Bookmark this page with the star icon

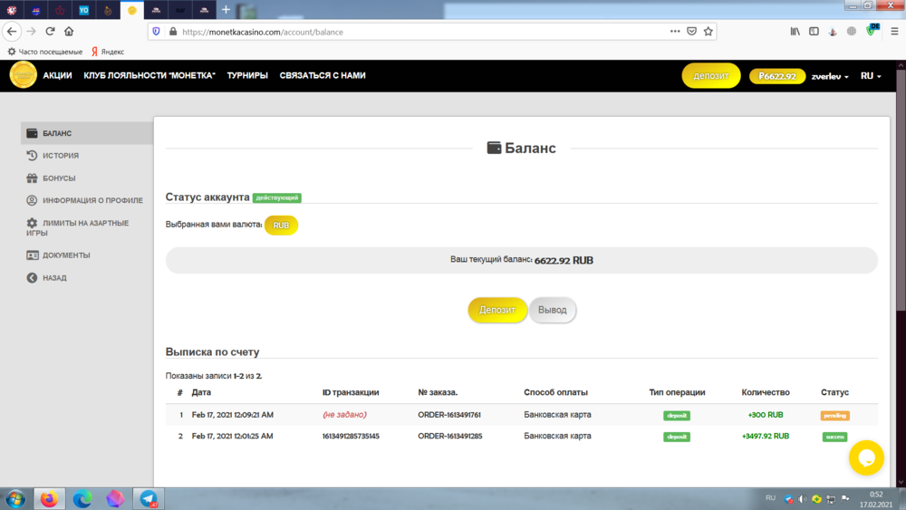click(708, 31)
